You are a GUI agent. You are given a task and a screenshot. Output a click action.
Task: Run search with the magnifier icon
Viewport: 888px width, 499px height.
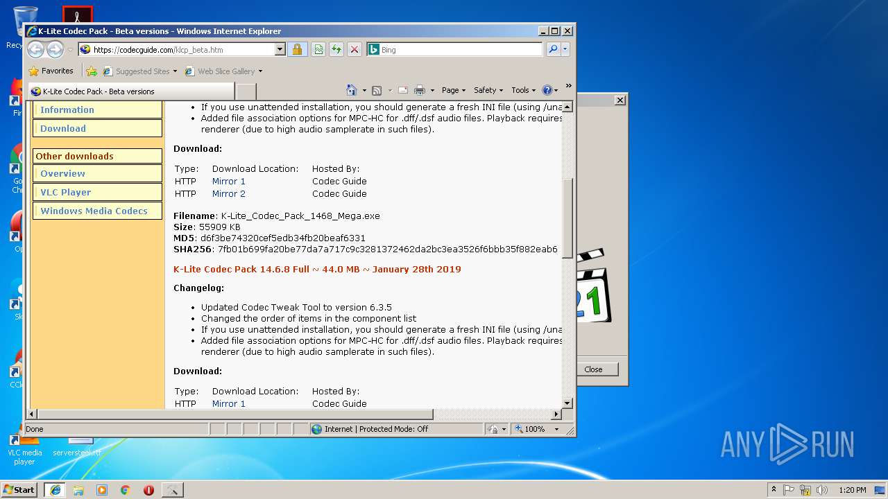(552, 49)
